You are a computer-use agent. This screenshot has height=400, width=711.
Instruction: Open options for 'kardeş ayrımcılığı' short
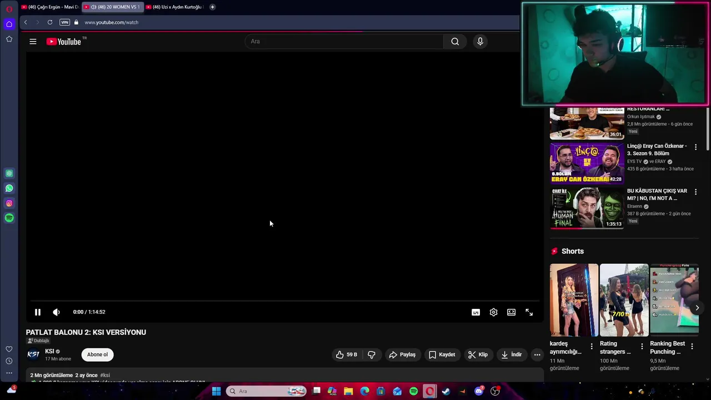(x=591, y=346)
